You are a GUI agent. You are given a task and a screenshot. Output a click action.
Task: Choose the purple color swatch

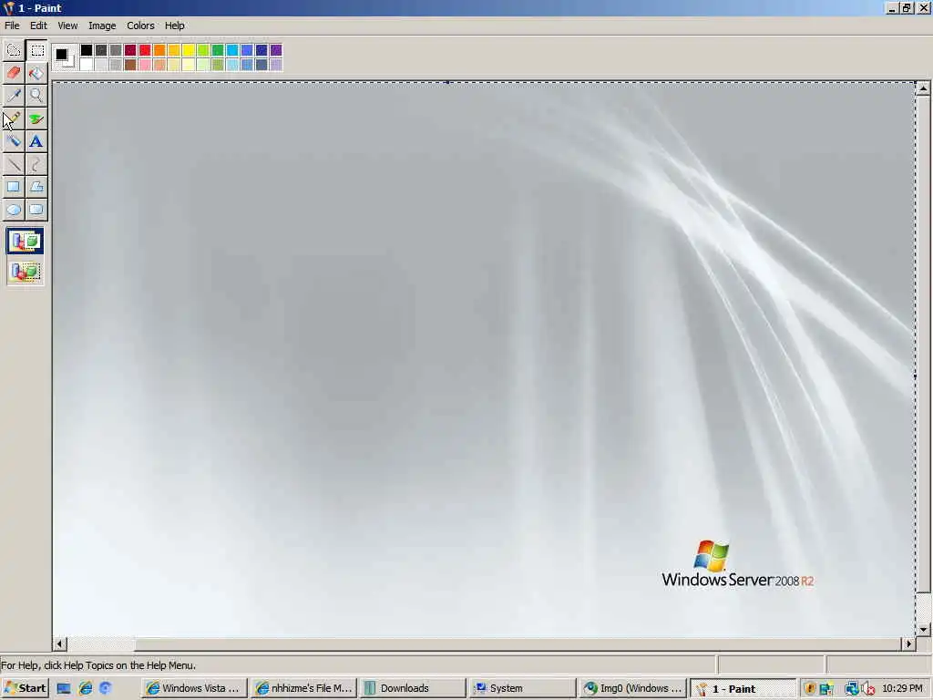(276, 50)
